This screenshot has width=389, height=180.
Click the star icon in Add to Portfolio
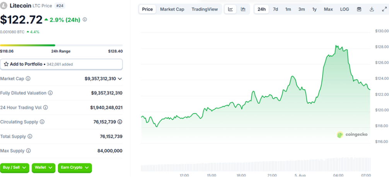tap(6, 64)
